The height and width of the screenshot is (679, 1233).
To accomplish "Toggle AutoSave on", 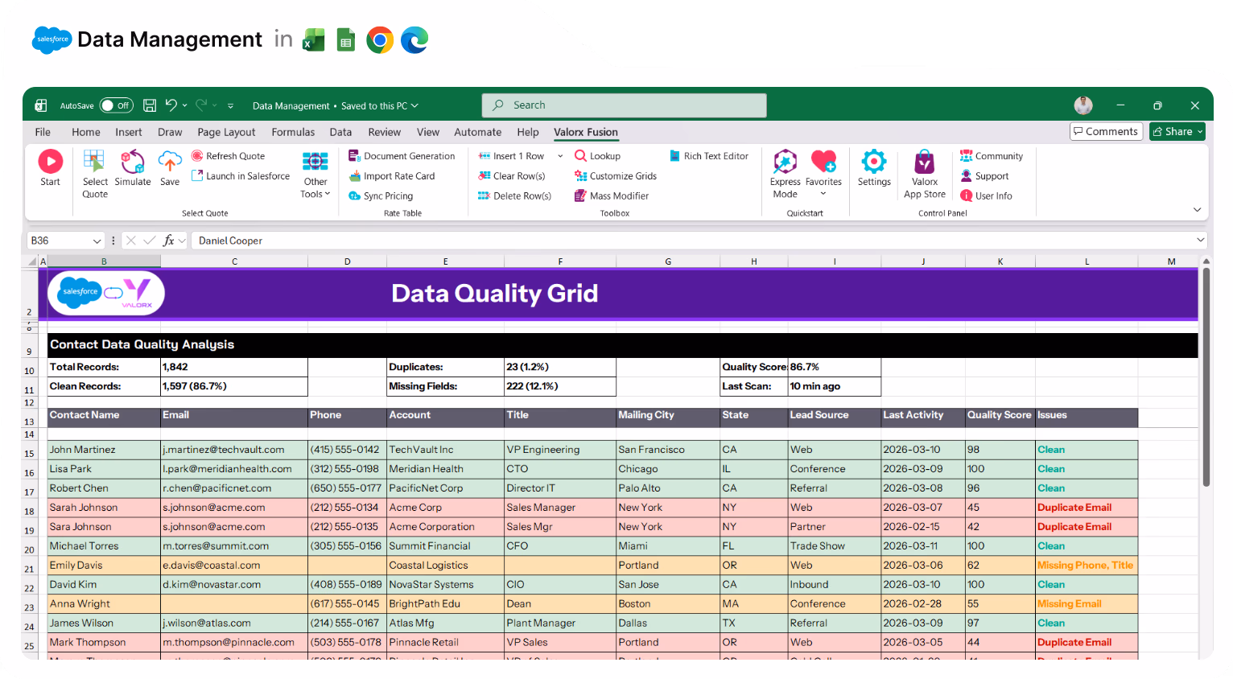I will tap(116, 105).
